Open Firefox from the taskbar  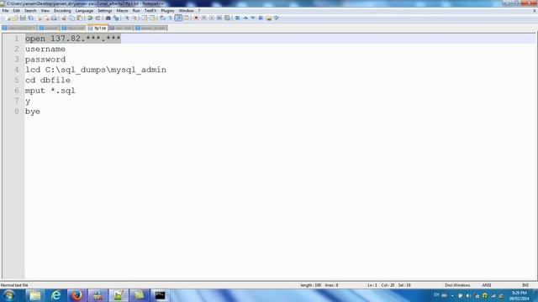pyautogui.click(x=76, y=295)
